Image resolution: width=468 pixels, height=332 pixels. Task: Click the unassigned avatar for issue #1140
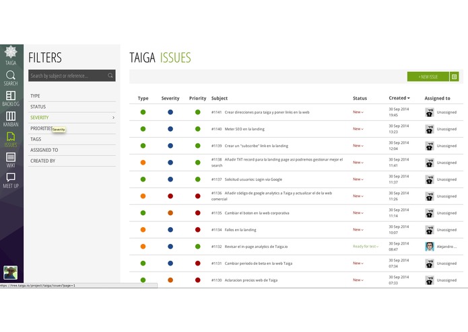[x=430, y=129]
